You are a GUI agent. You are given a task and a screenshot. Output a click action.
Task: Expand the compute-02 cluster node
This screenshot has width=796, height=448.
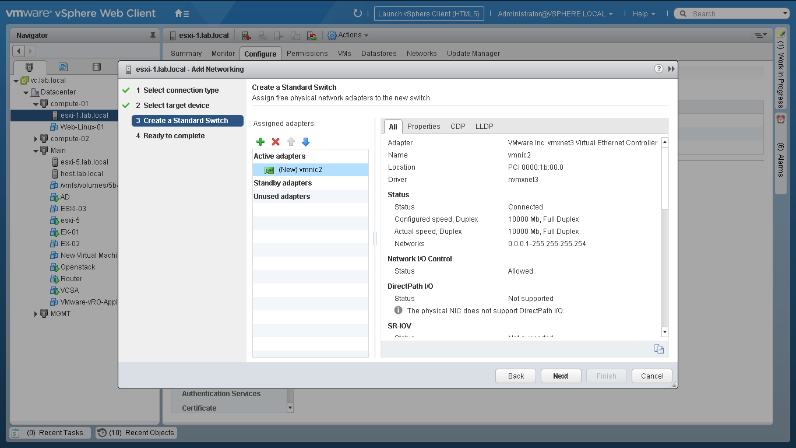pyautogui.click(x=36, y=139)
